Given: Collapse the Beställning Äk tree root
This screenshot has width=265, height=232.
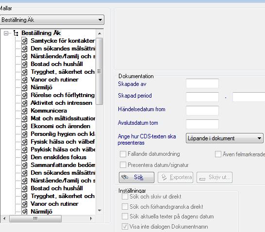Looking at the screenshot, I should point(6,33).
